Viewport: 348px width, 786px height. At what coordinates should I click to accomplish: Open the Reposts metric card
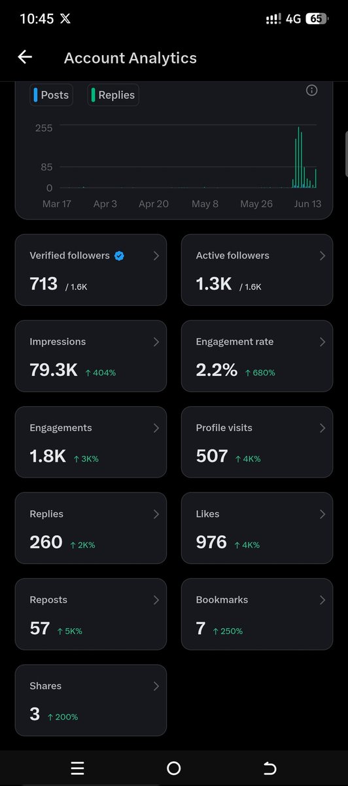click(x=91, y=614)
